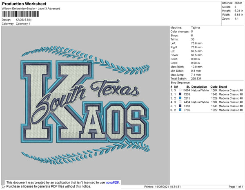The height and width of the screenshot is (190, 245).
Task: Click the Total Bobbin value '295.83ft'
Action: coord(196,79)
